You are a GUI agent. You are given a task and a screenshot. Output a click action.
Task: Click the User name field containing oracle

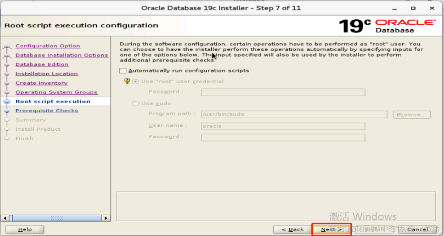coord(283,126)
